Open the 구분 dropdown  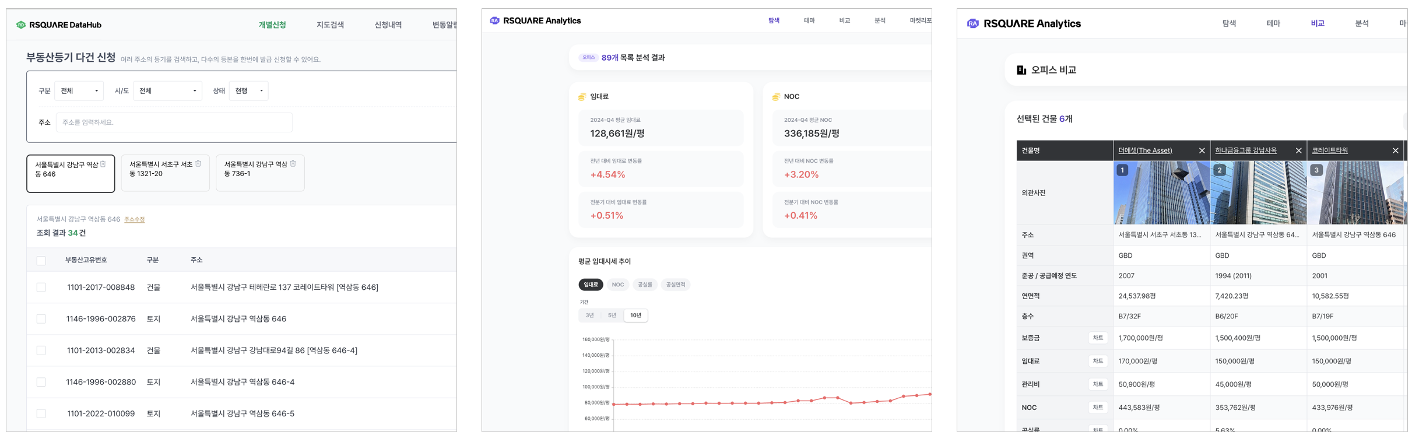(x=79, y=91)
